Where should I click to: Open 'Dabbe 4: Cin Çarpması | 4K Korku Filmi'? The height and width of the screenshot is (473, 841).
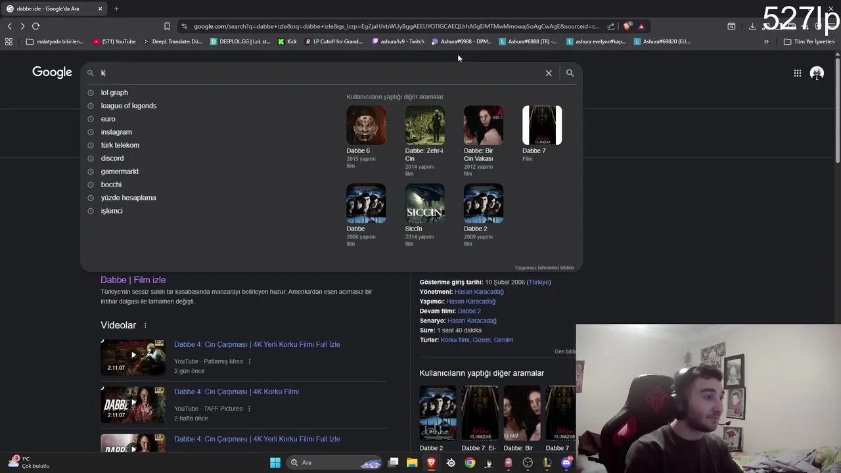click(237, 392)
